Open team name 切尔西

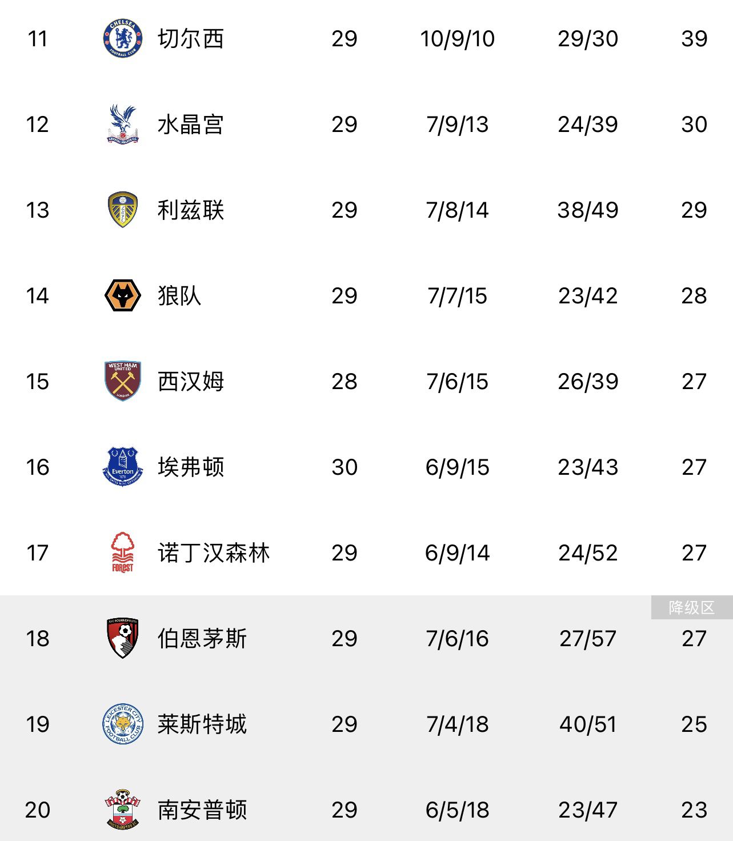click(x=191, y=39)
